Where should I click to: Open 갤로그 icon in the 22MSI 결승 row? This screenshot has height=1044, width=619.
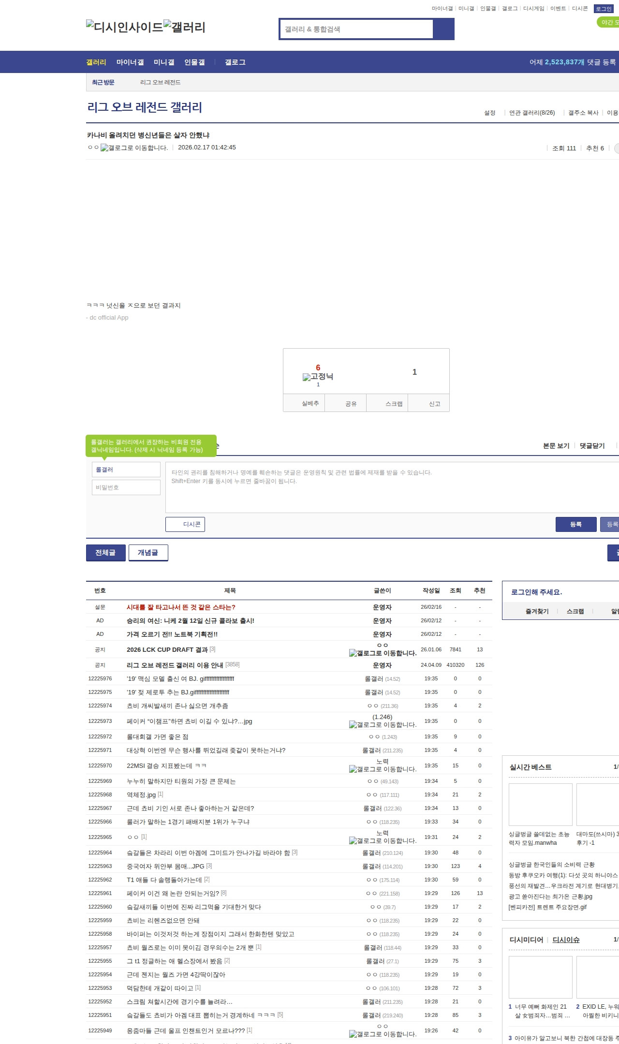tap(383, 769)
